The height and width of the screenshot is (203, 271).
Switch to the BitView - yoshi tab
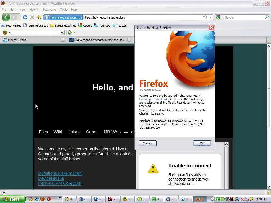33,40
